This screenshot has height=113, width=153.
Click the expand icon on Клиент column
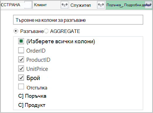65,5
